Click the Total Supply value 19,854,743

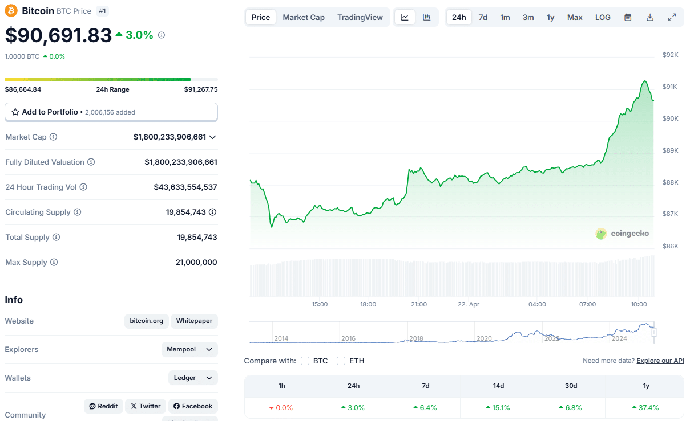pyautogui.click(x=197, y=238)
